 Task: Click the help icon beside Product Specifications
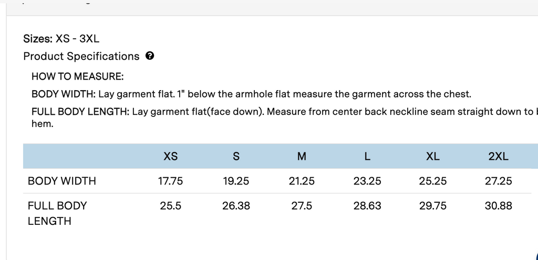(x=150, y=56)
